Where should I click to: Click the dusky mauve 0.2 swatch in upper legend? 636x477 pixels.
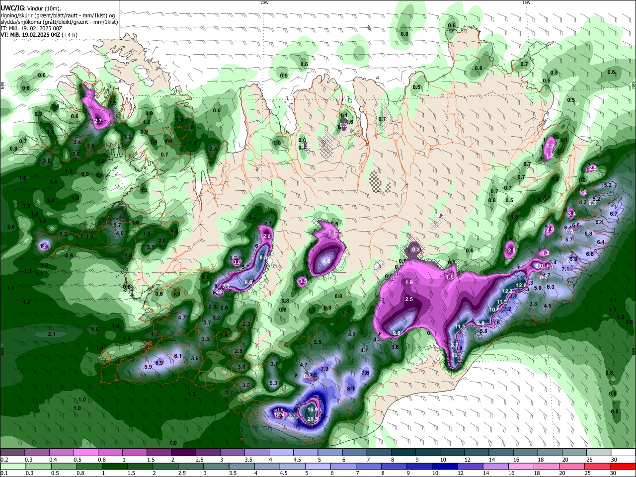12,453
